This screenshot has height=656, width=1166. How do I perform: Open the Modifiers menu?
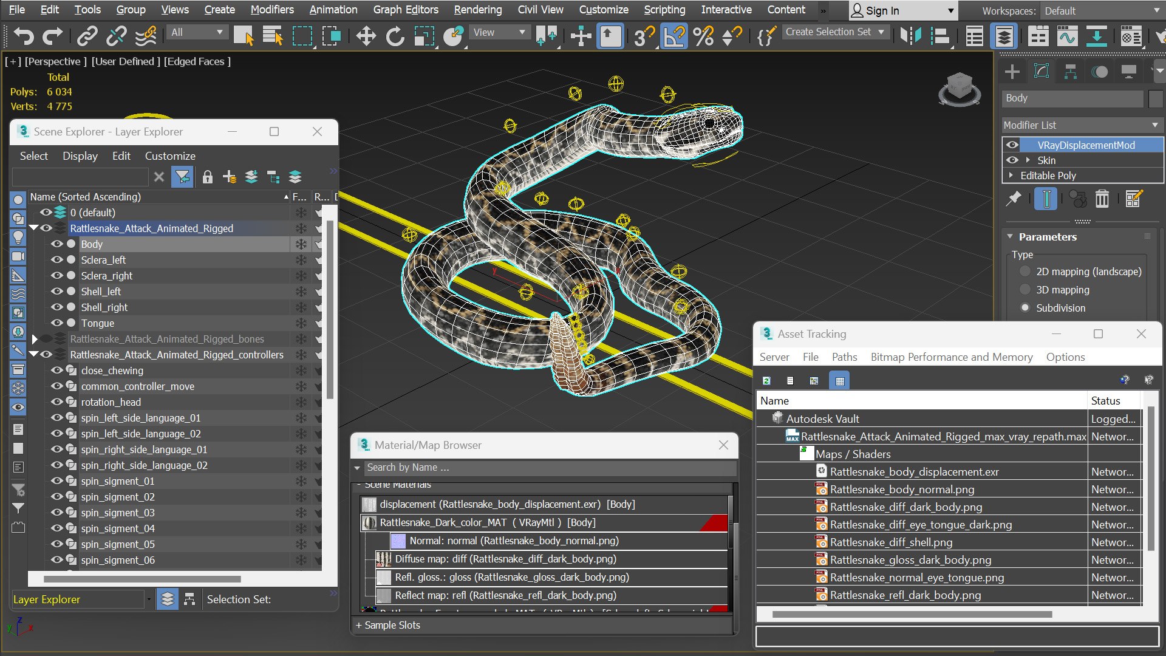(272, 10)
